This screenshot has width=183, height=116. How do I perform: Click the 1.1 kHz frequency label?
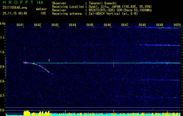click(x=2, y=38)
